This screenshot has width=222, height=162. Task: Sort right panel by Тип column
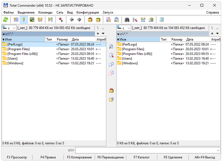coord(165,39)
